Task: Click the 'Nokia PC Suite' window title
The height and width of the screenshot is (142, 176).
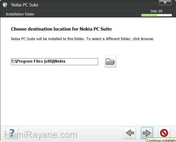Action: tap(25, 5)
